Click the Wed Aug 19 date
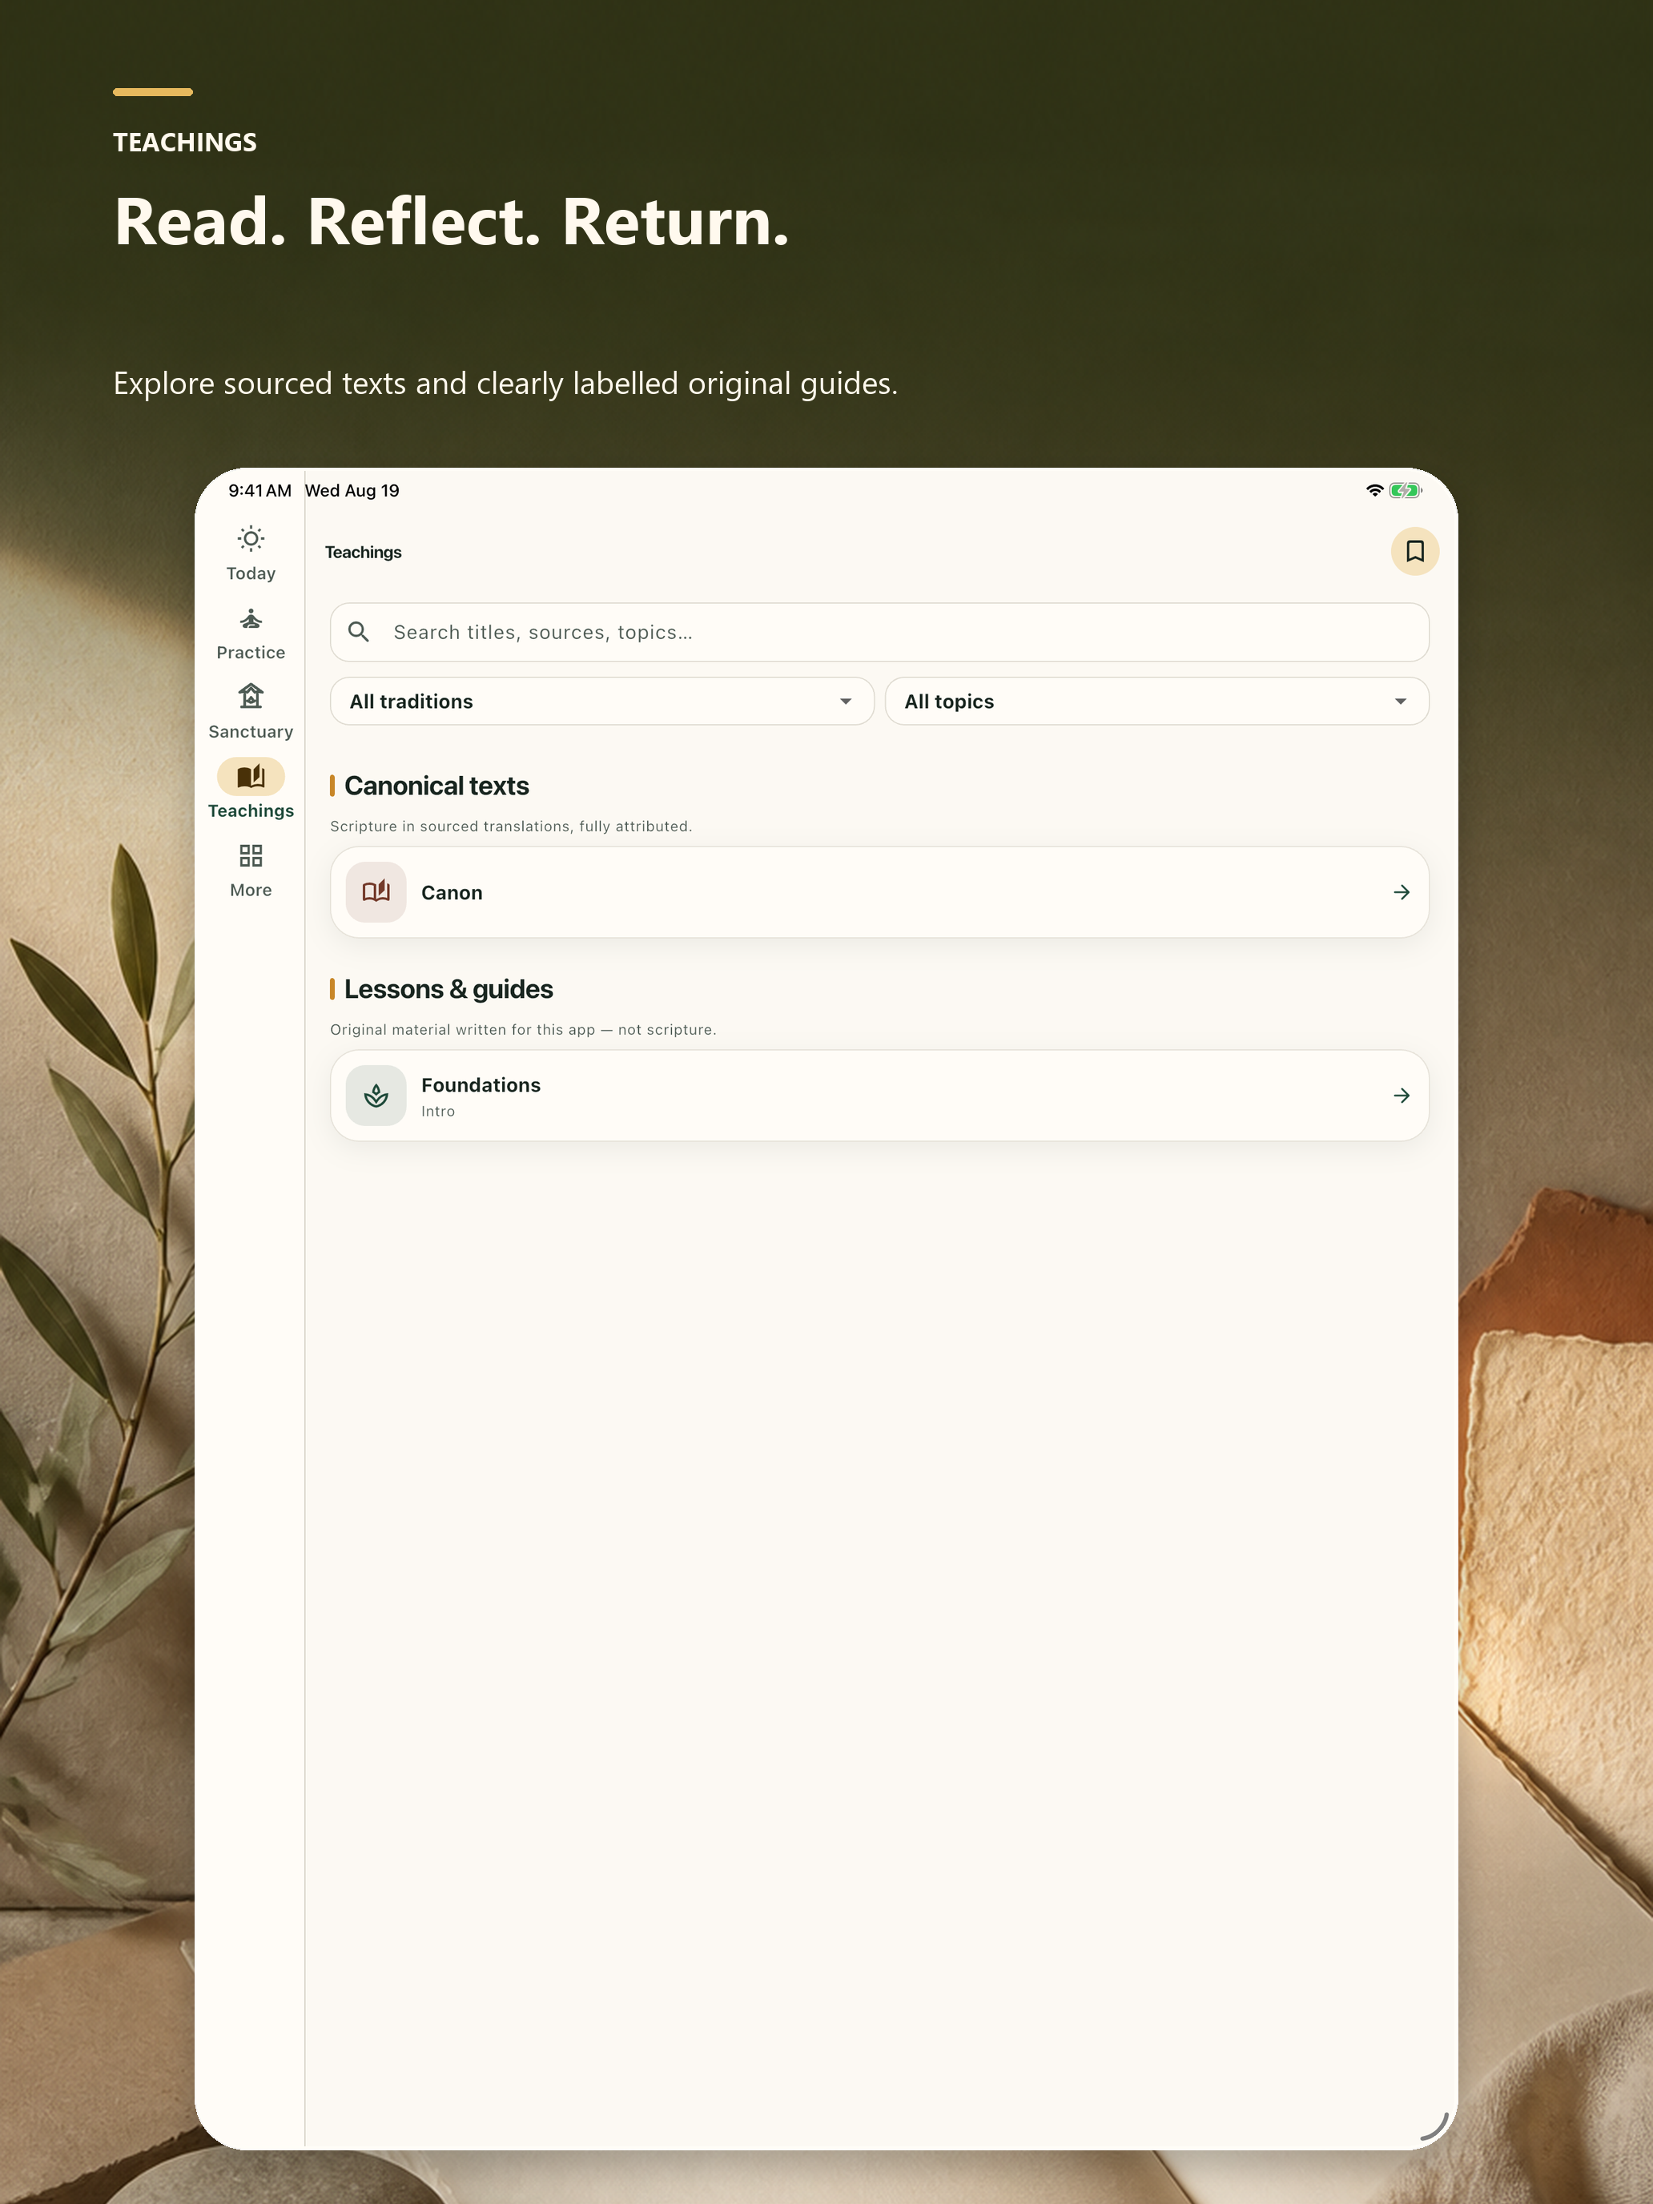 pos(352,490)
